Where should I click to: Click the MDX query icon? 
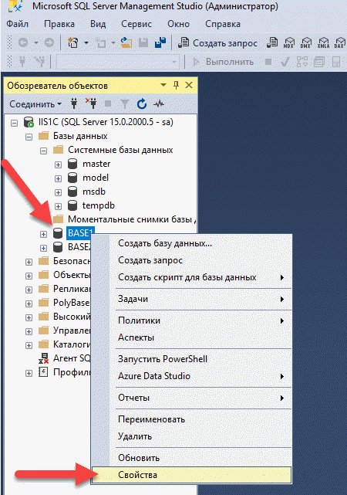(x=288, y=42)
